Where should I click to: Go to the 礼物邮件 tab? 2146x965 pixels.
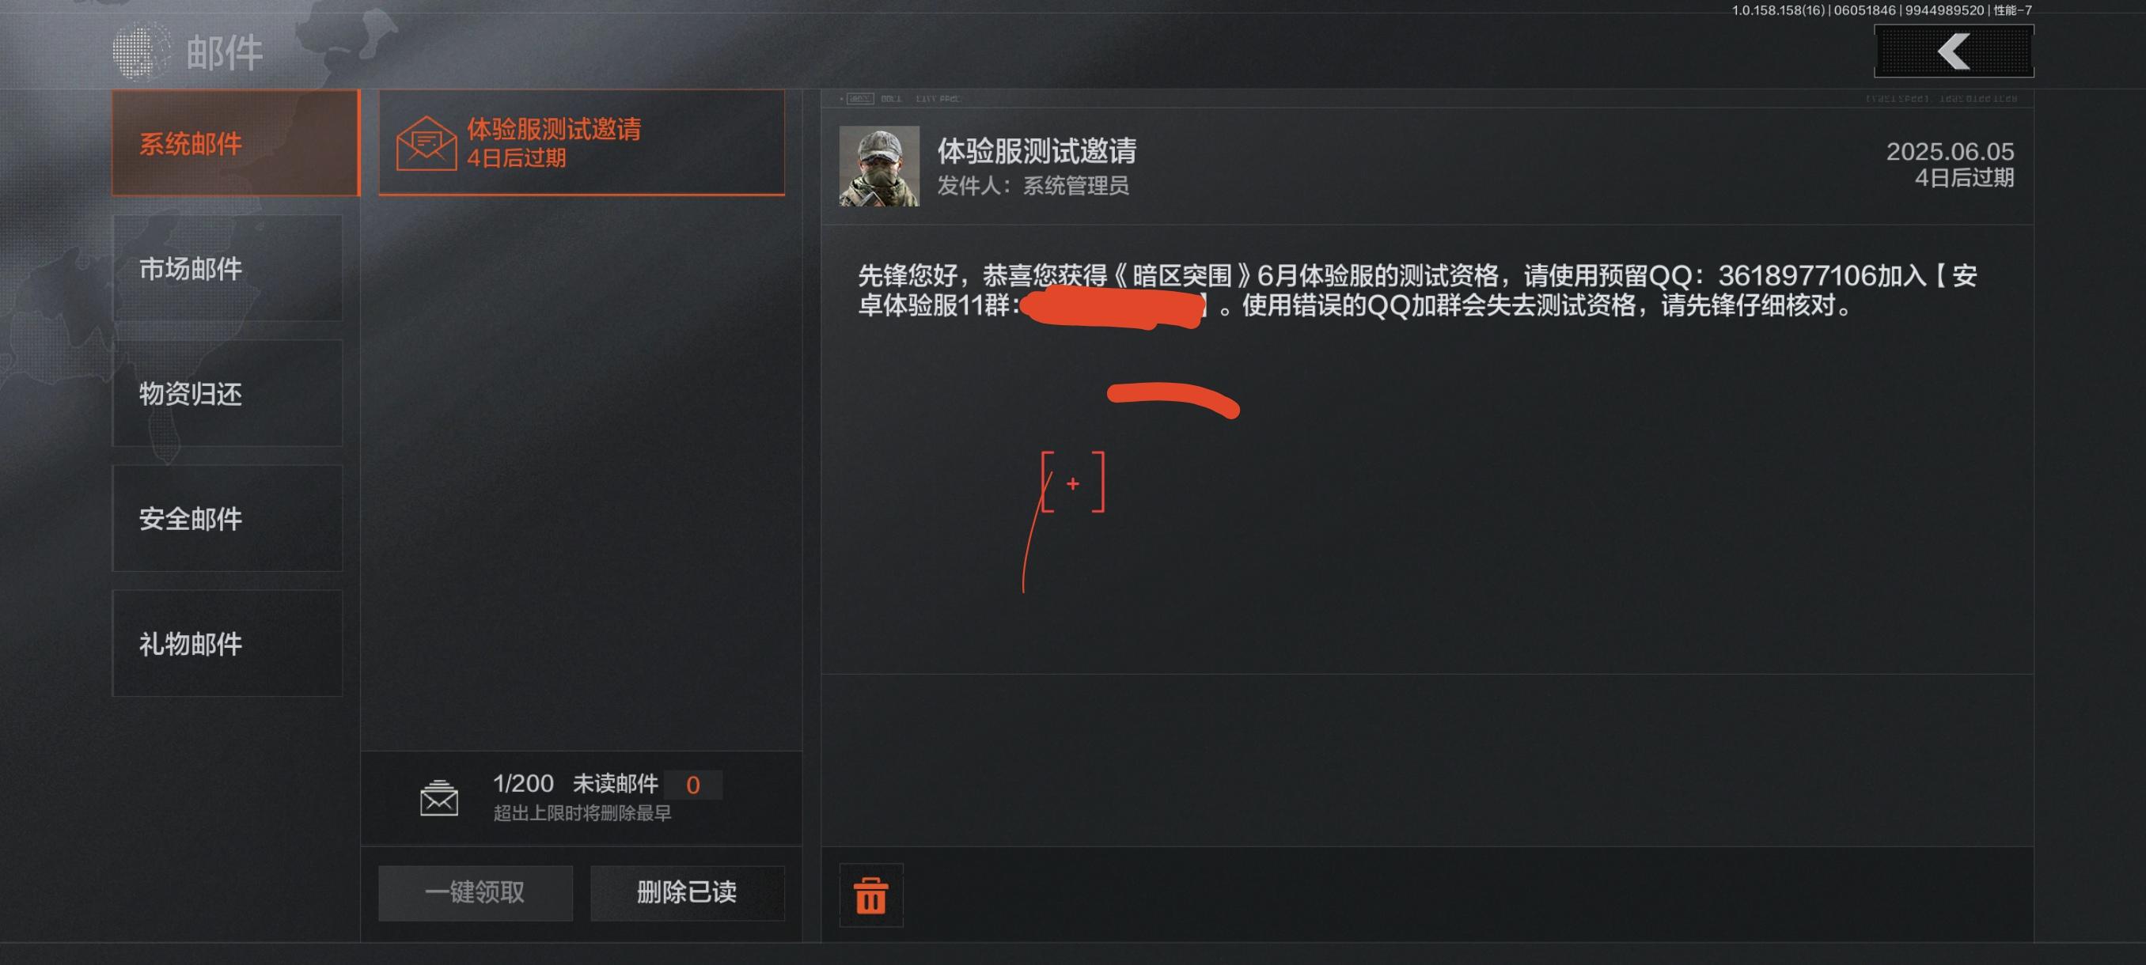point(227,643)
